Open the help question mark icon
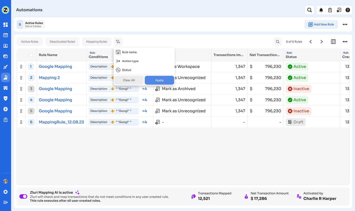Viewport: 355px width, 211px height. click(x=348, y=10)
